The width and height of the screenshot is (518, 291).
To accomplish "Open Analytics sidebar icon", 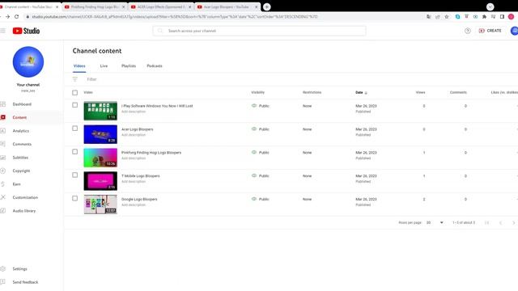I will click(x=3, y=131).
